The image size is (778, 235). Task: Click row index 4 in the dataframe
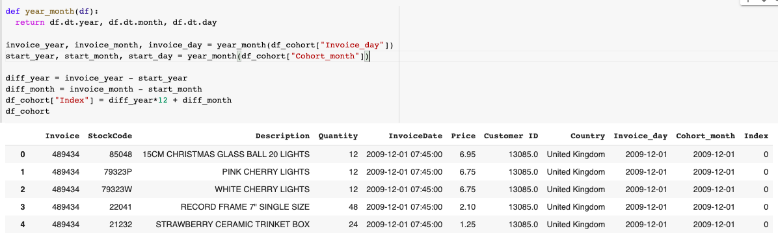[x=22, y=224]
